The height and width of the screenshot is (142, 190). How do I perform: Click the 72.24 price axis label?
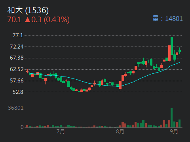coord(17,47)
